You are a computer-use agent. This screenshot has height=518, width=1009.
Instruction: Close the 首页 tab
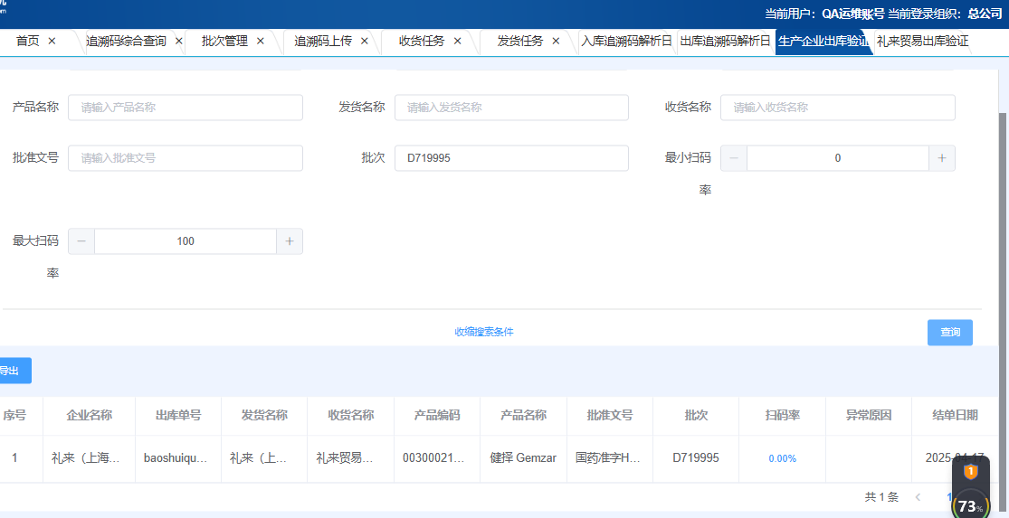pyautogui.click(x=52, y=41)
